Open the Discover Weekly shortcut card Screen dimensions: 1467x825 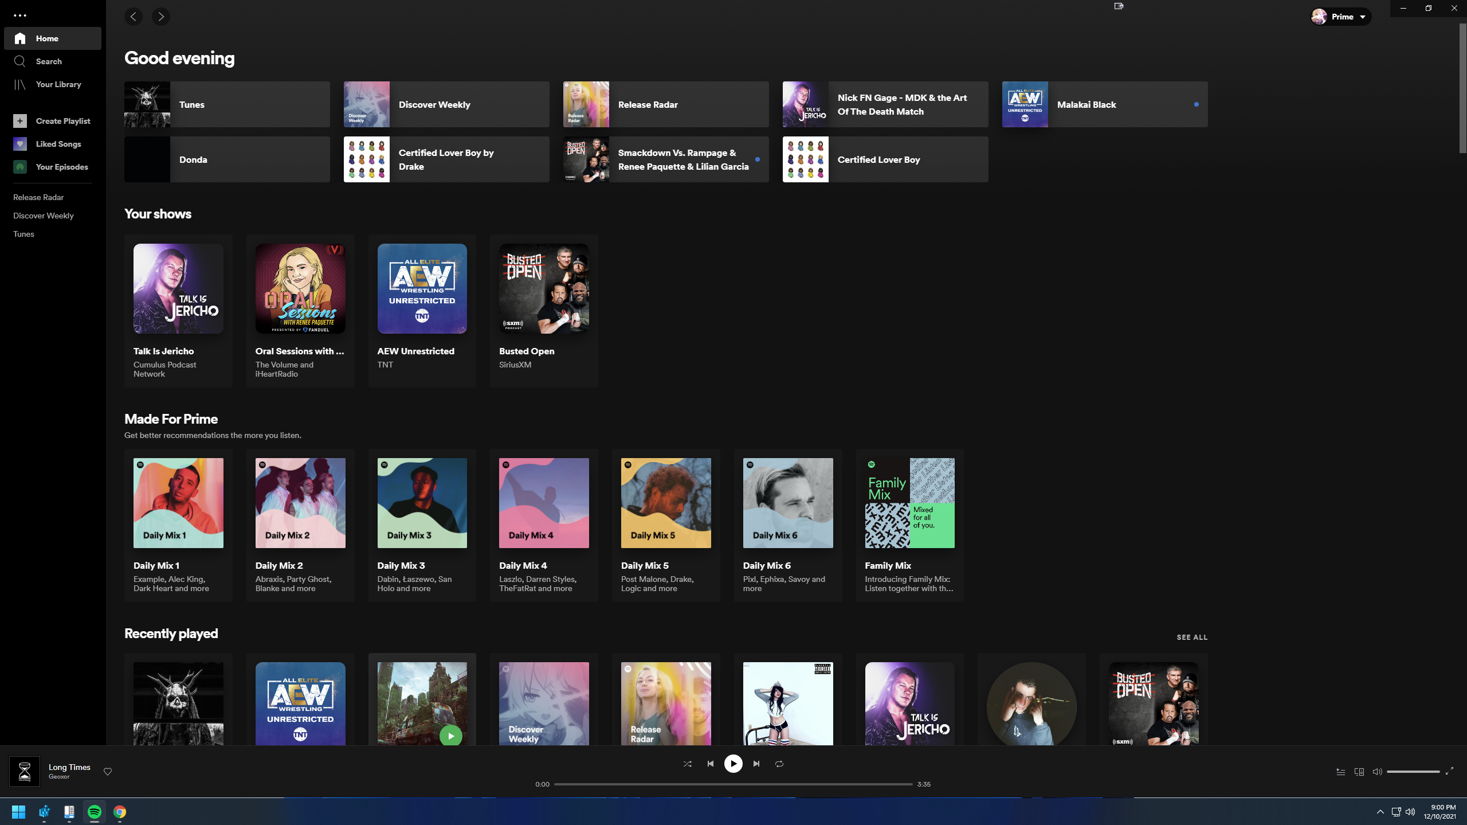pyautogui.click(x=446, y=104)
